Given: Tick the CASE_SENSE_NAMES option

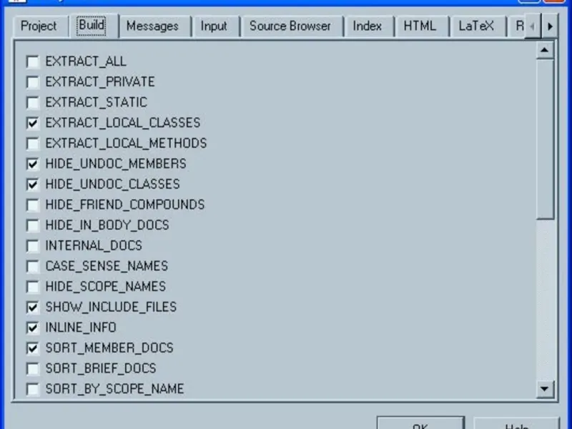Looking at the screenshot, I should [33, 266].
